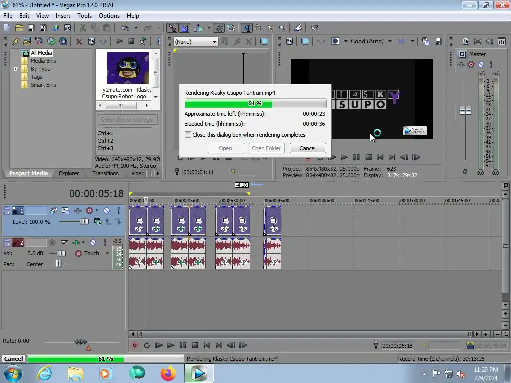The width and height of the screenshot is (511, 383).
Task: Click Start Preview play icon in media panel
Action: pyautogui.click(x=120, y=41)
